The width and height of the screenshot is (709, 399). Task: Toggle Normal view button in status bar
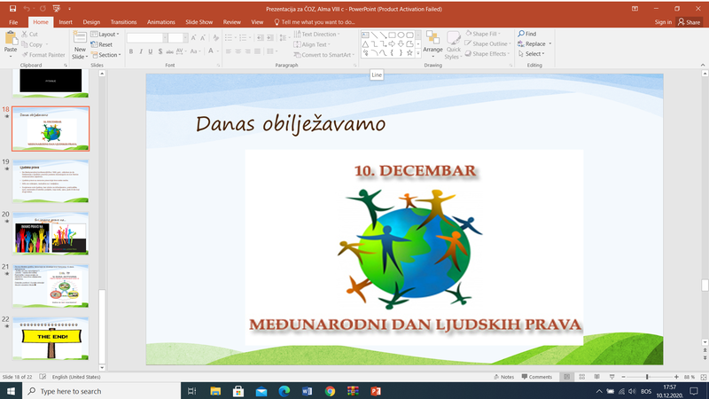click(x=568, y=377)
